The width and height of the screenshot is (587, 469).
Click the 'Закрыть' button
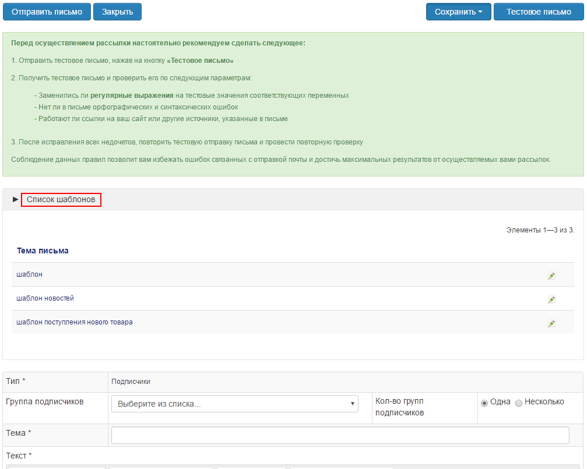(x=117, y=12)
